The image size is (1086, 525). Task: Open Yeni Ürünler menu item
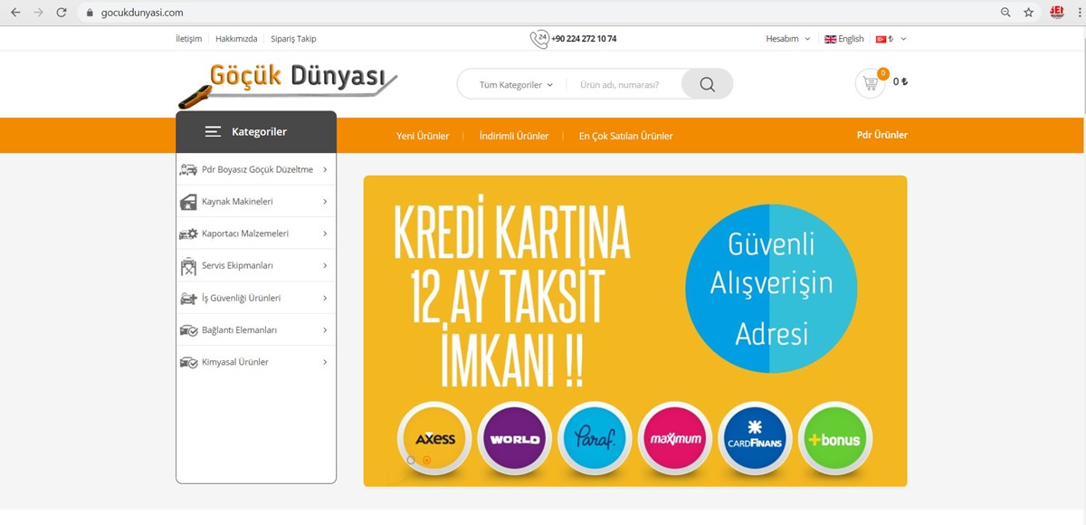pos(423,136)
